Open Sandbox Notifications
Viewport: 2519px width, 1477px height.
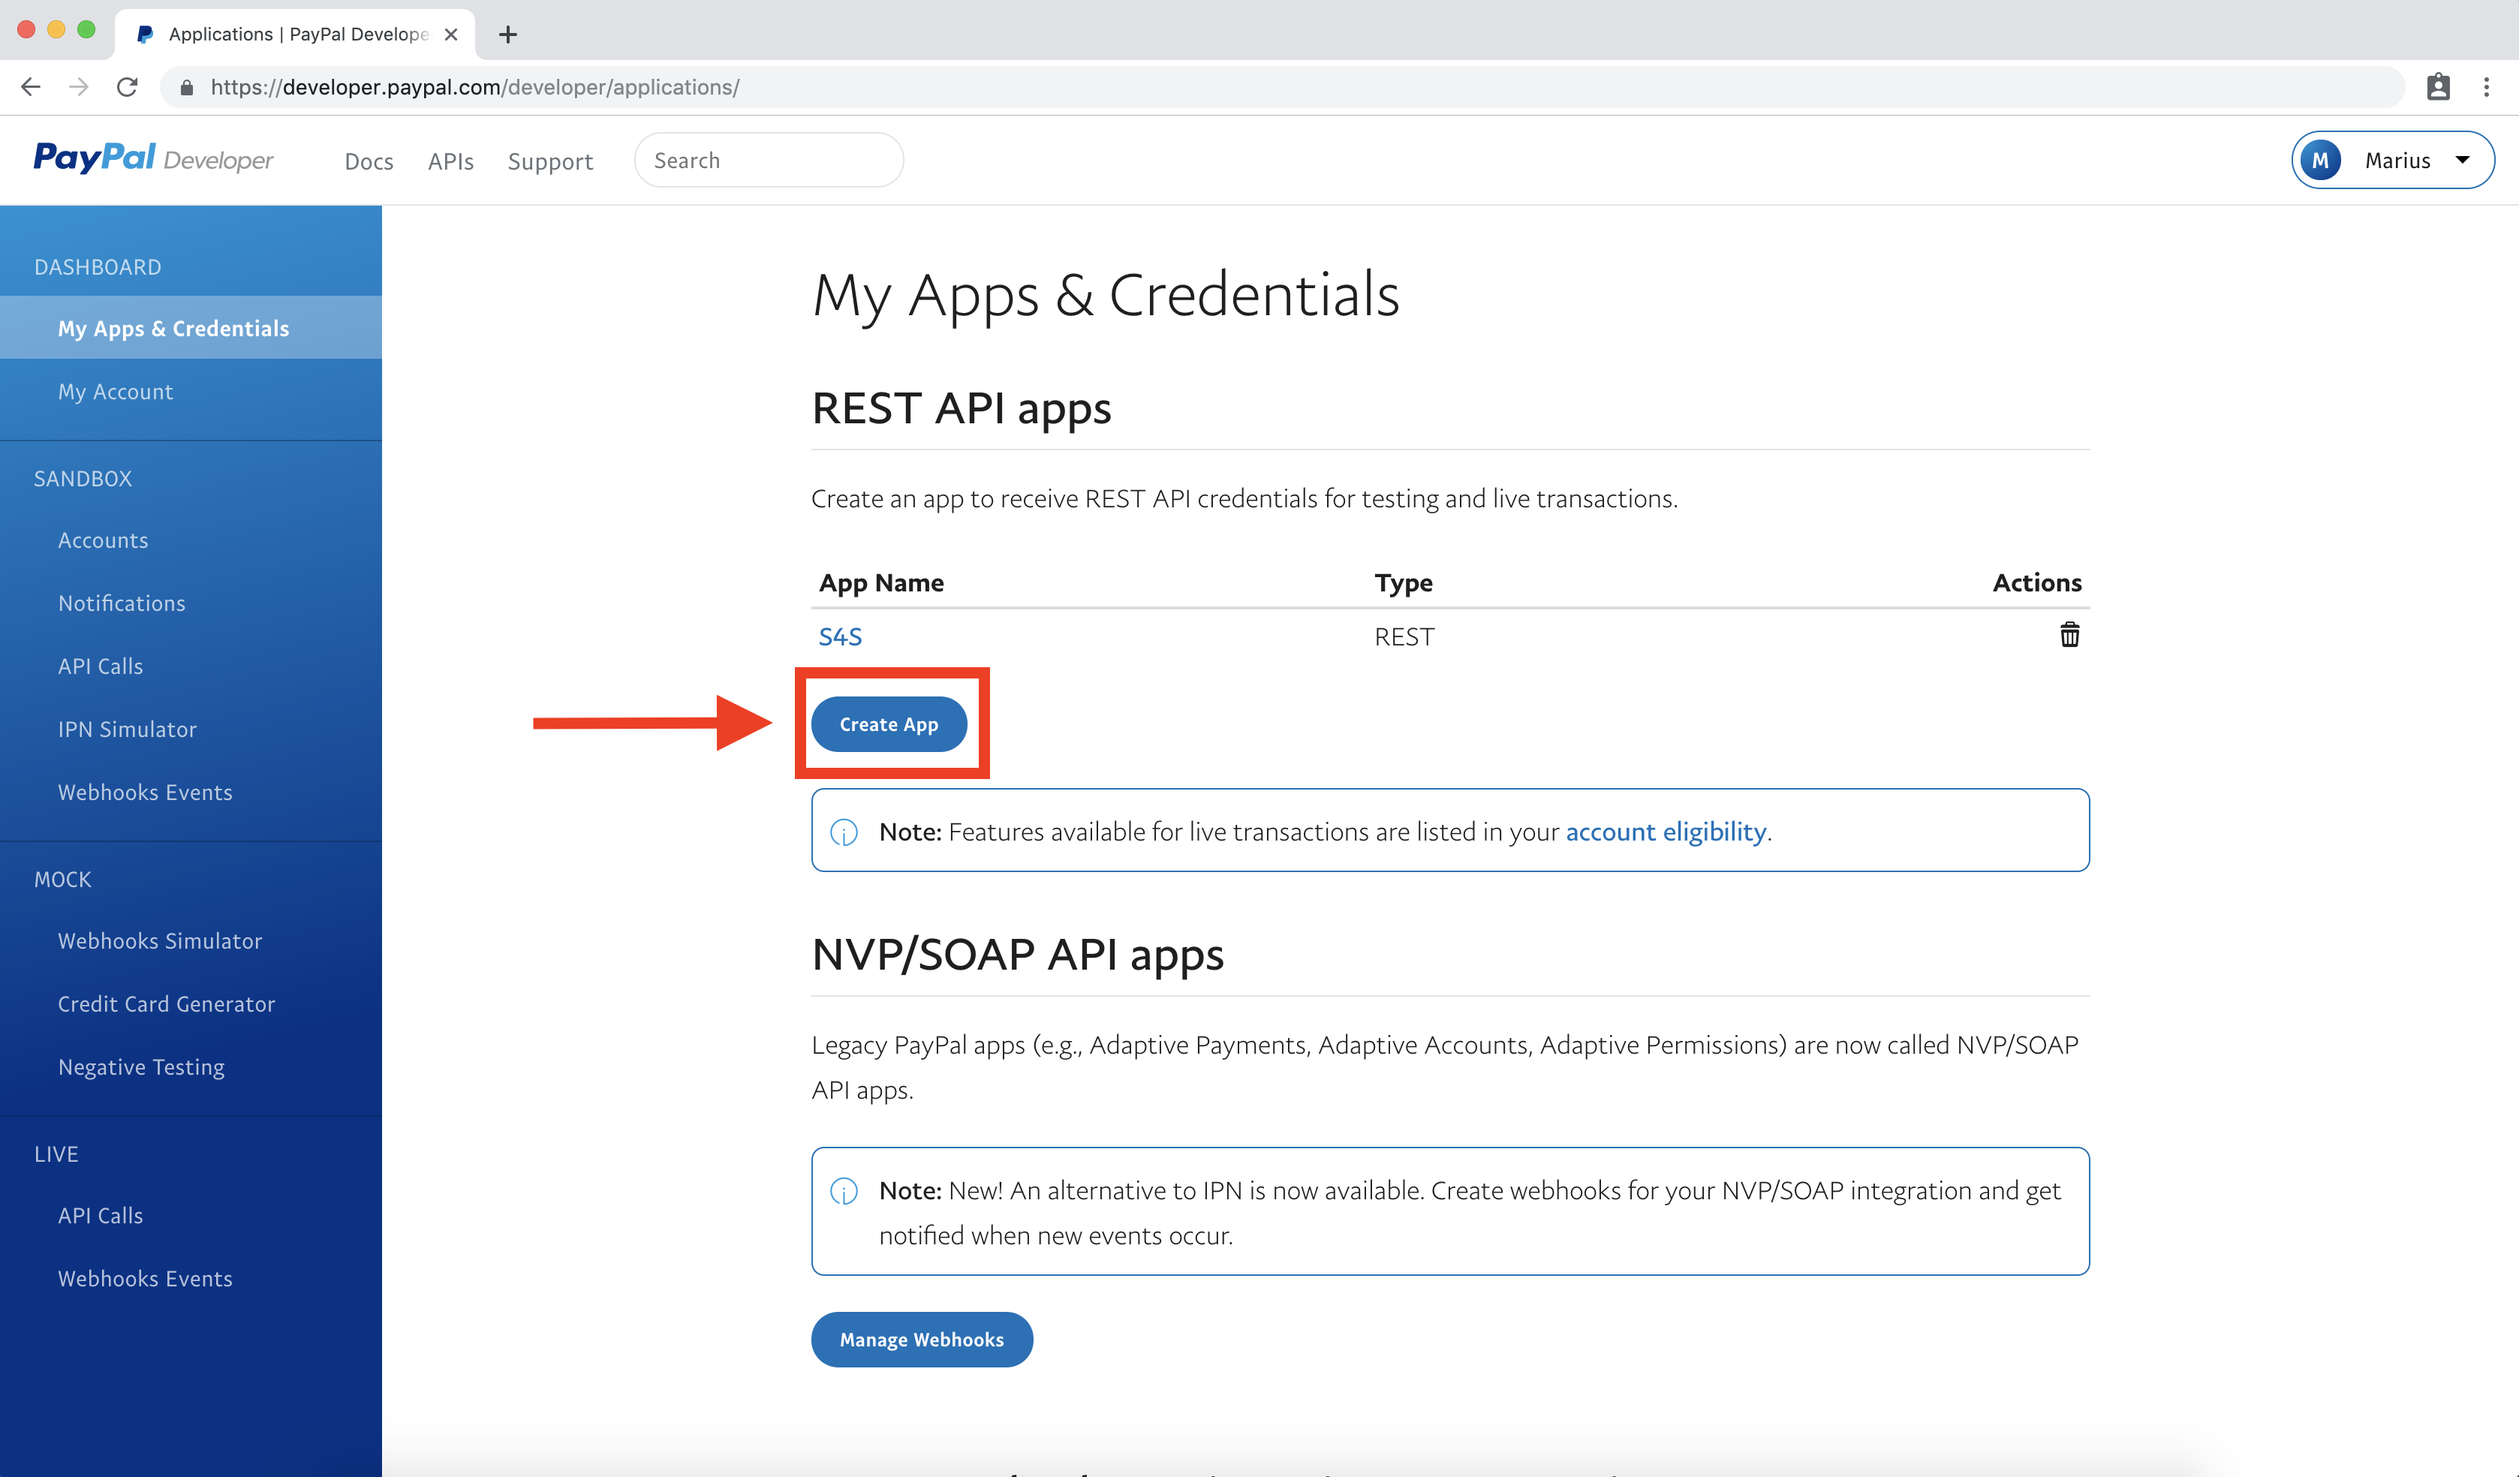(x=122, y=603)
